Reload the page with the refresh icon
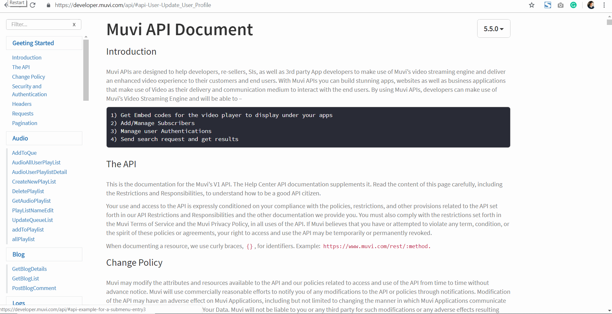The width and height of the screenshot is (612, 314). click(33, 5)
